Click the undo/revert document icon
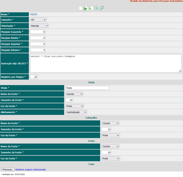The image size is (183, 177). (x=91, y=8)
